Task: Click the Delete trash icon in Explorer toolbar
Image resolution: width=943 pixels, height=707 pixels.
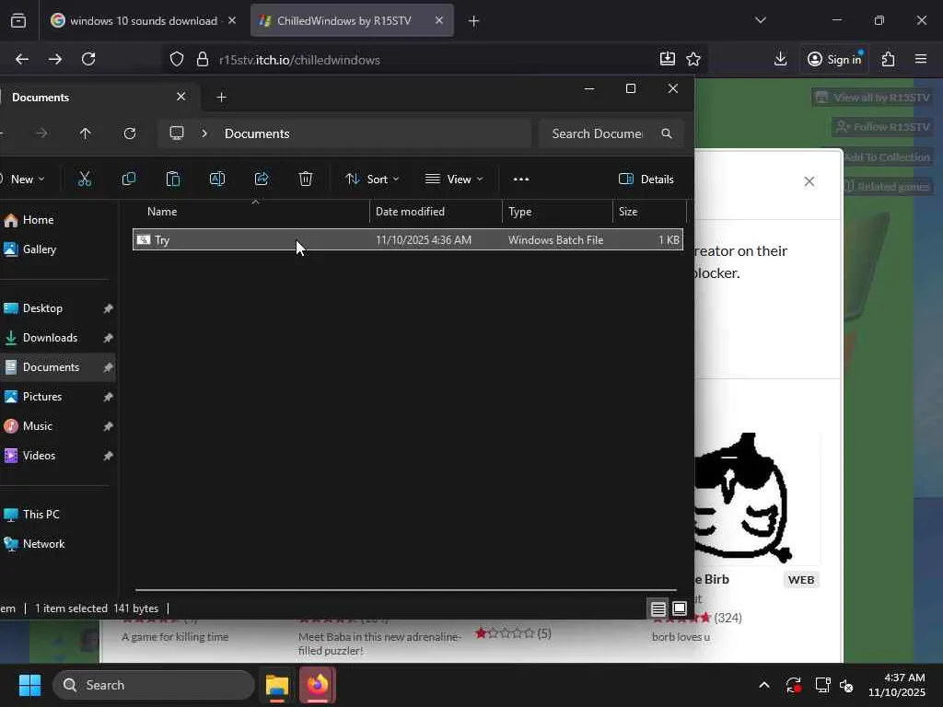Action: click(x=306, y=180)
